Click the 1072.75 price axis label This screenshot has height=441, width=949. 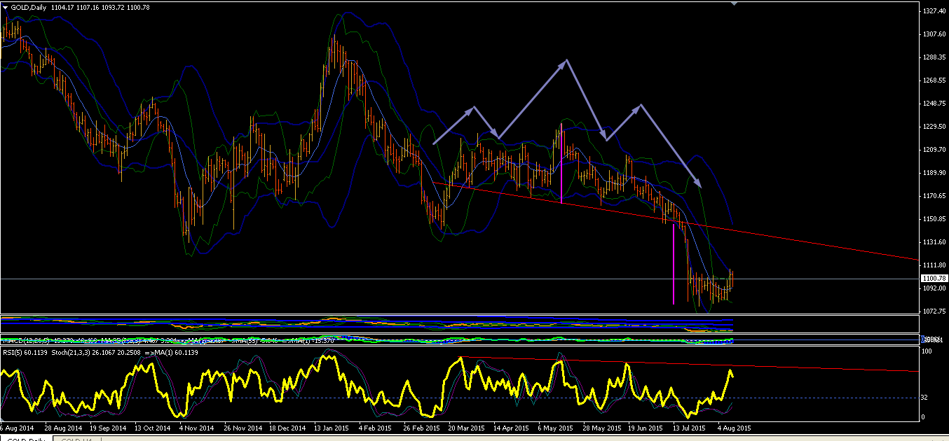click(936, 311)
